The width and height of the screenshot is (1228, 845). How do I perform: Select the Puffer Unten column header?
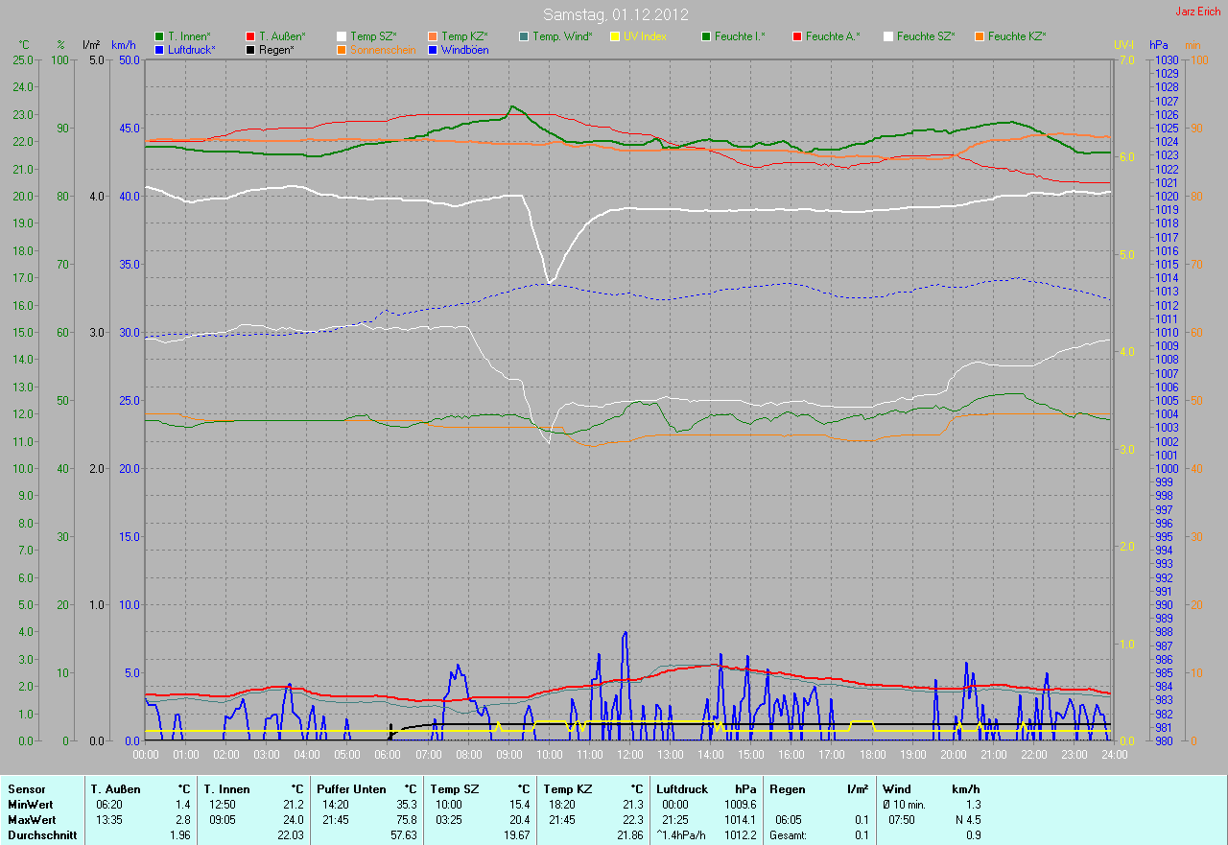[x=346, y=789]
